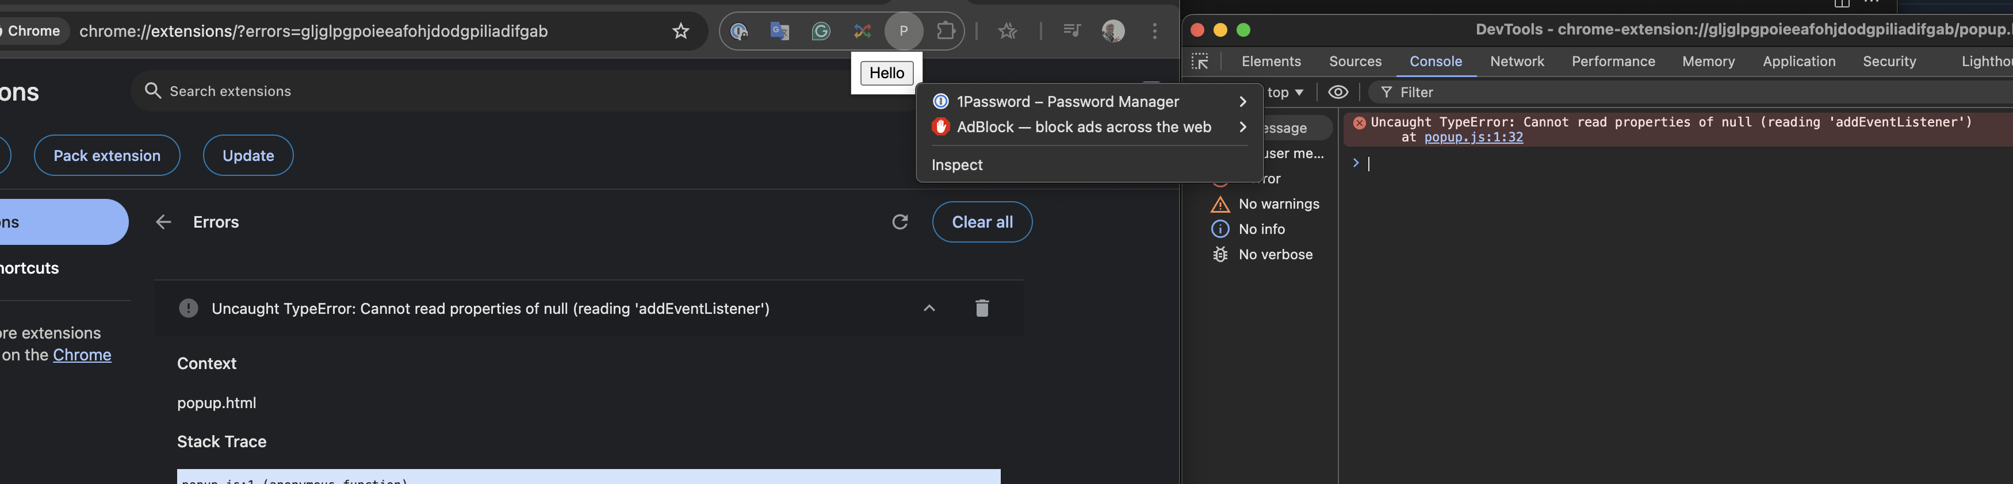Click the colorful shuffle extension icon

tap(862, 31)
